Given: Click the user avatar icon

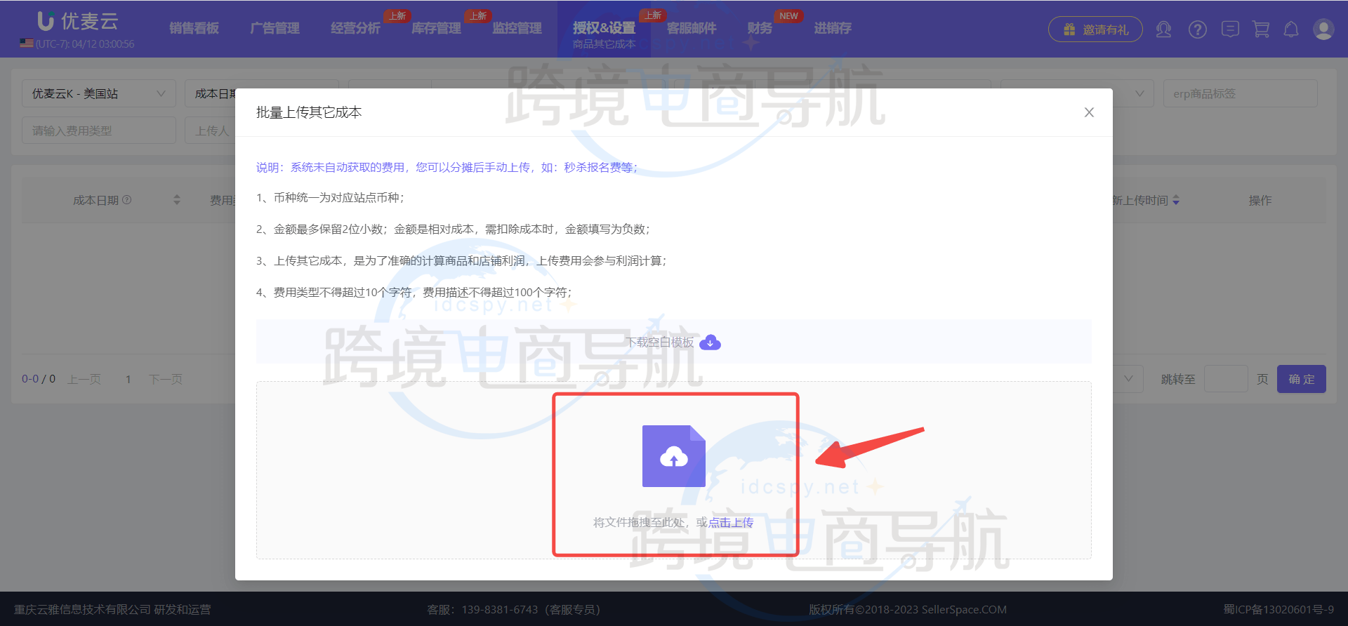Looking at the screenshot, I should pos(1323,29).
